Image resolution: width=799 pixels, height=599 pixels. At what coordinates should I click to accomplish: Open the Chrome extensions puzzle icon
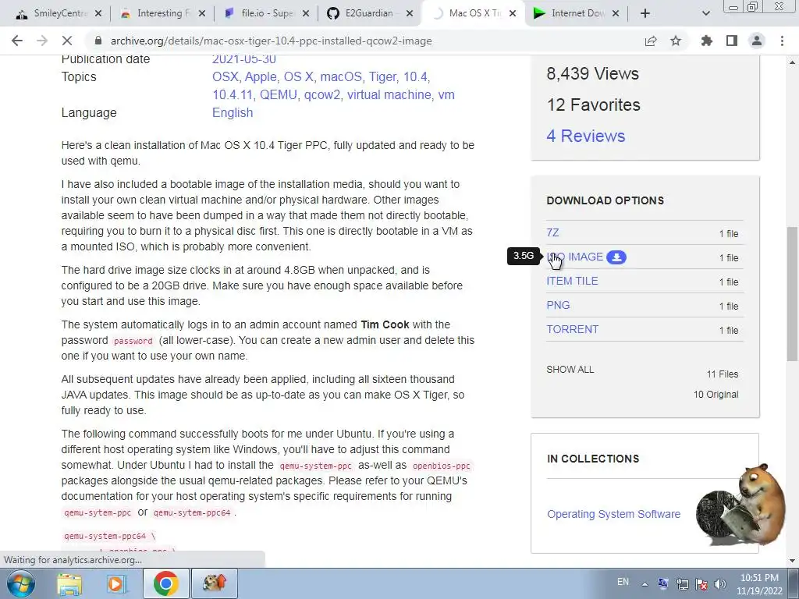tap(707, 41)
